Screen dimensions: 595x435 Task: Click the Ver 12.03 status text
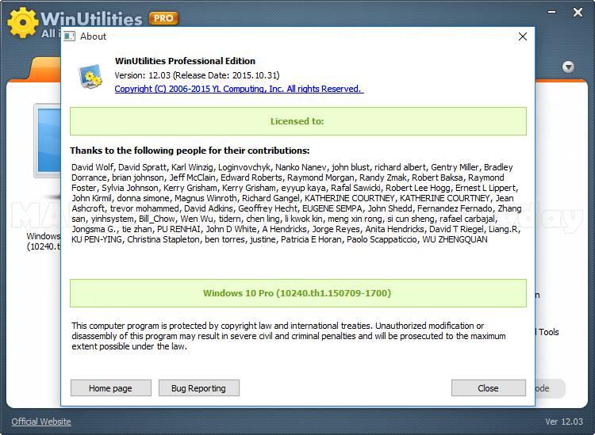tap(564, 422)
